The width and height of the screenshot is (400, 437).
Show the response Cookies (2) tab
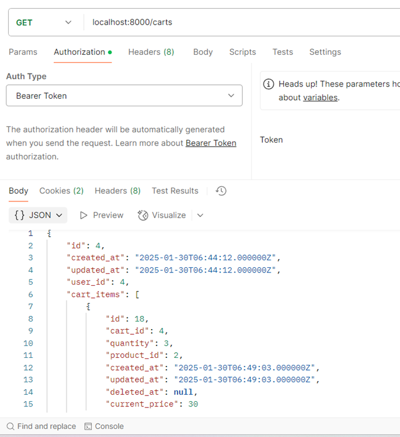[x=61, y=191]
